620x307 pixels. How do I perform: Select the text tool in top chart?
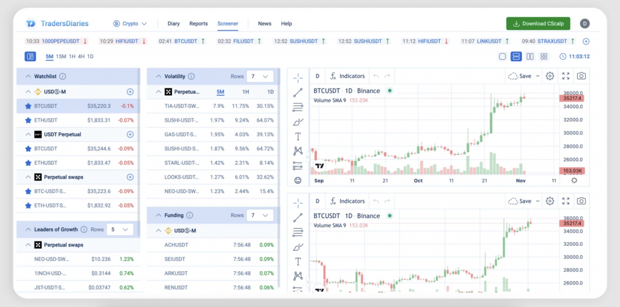coord(298,136)
